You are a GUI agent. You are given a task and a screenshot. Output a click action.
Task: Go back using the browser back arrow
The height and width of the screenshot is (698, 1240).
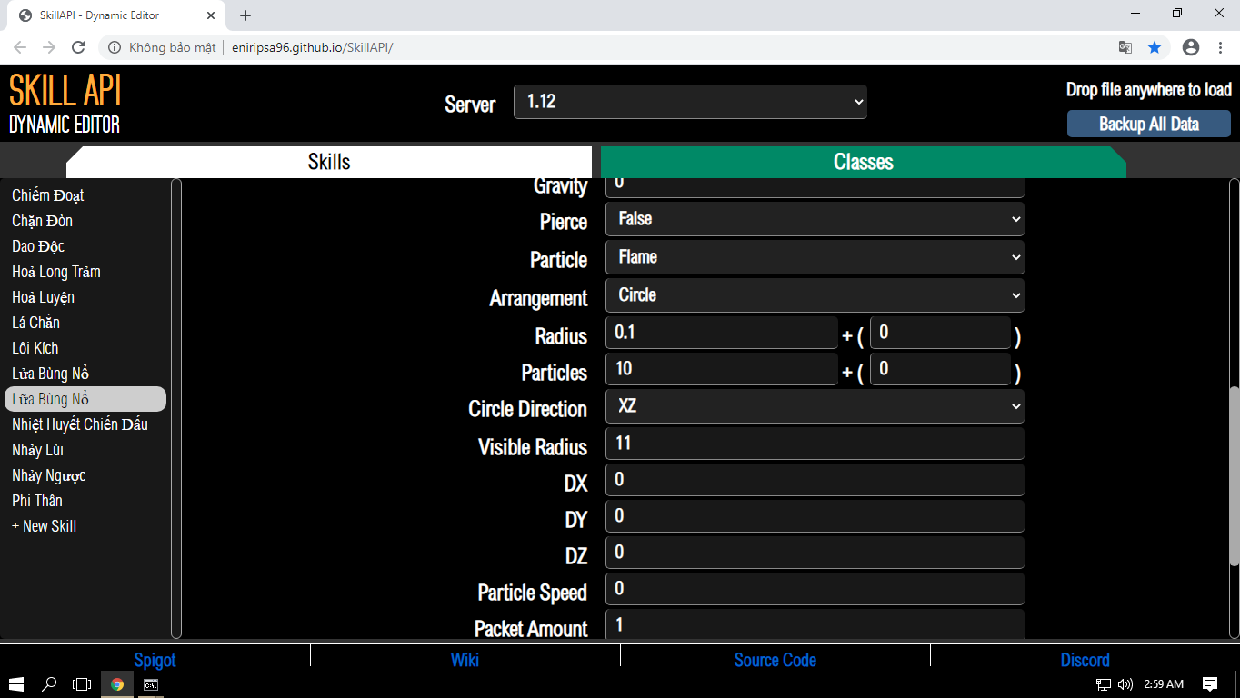pyautogui.click(x=20, y=47)
